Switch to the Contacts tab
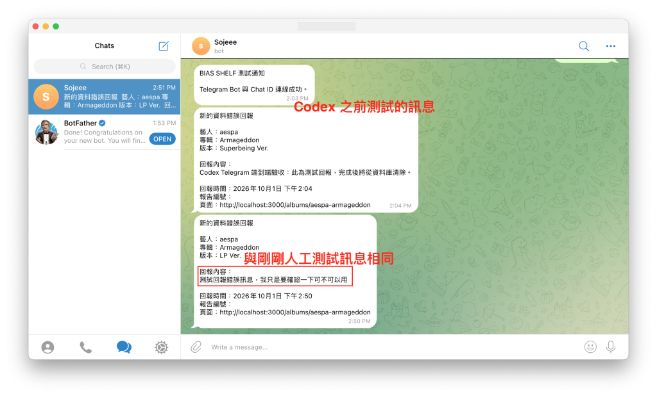 (x=47, y=347)
